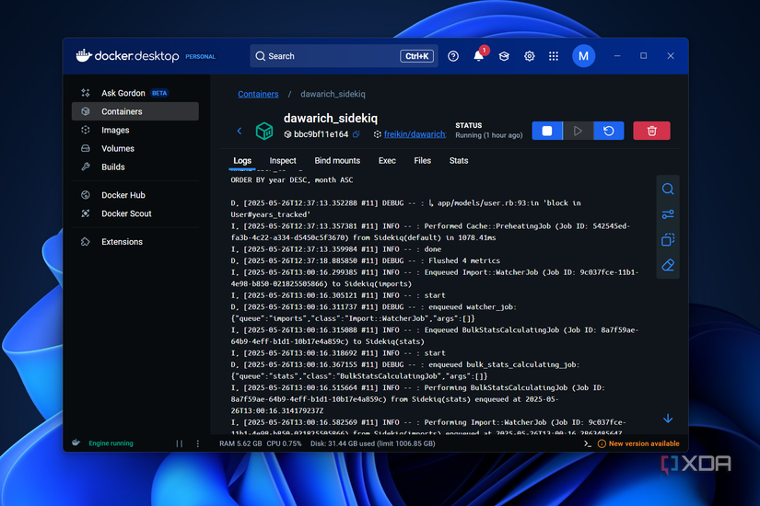Go to Containers breadcrumb link
Screen dimensions: 760x506
click(258, 94)
